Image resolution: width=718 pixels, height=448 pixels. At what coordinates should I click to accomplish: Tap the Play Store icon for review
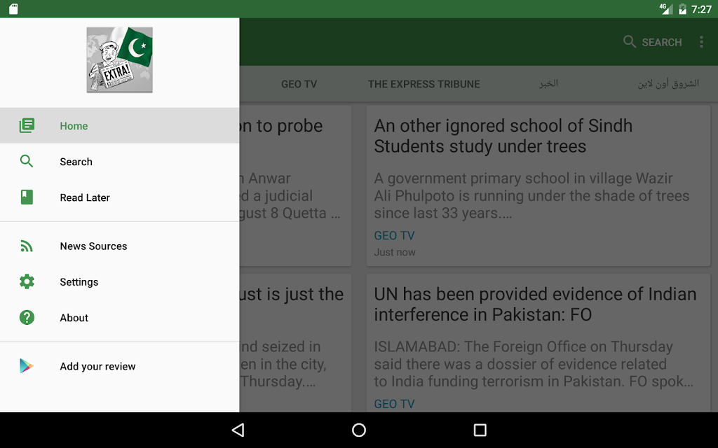point(27,366)
